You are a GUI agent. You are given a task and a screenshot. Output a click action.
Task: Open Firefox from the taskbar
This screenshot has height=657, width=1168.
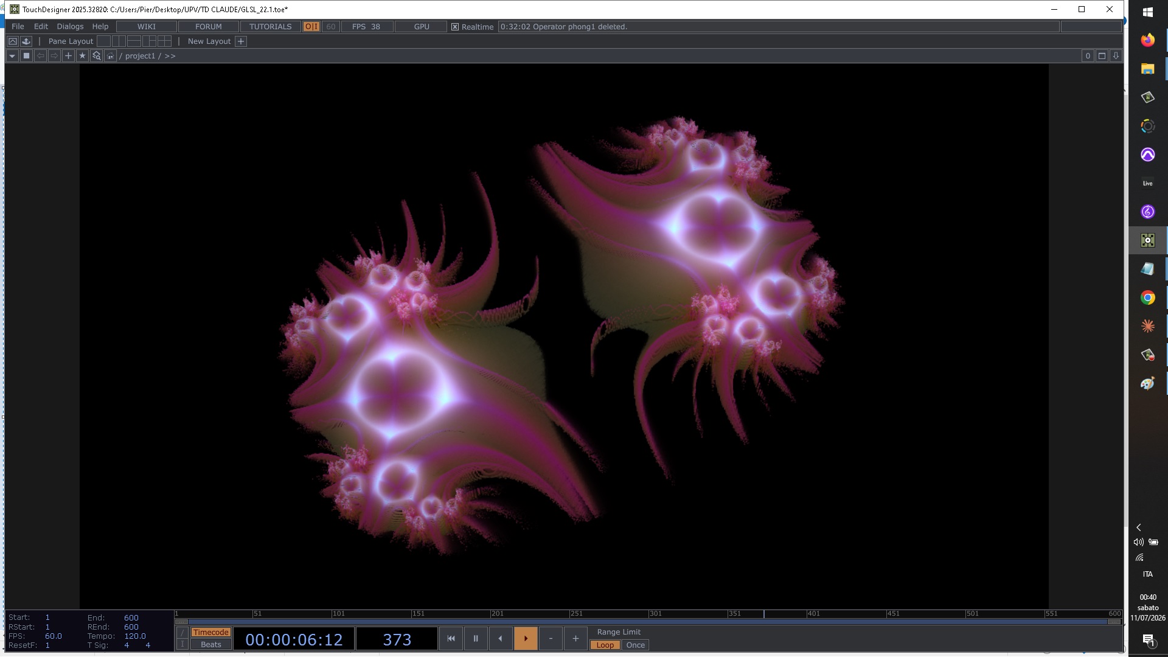[x=1147, y=40]
